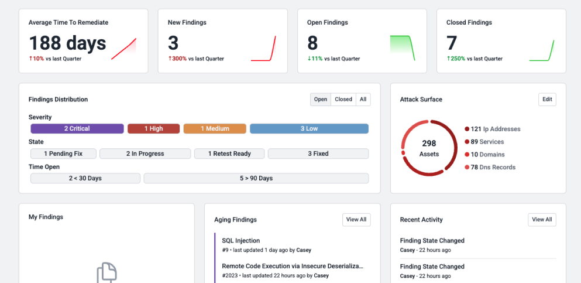Open Remote Code Execution via Insecure Deserialization finding
581x283 pixels.
pyautogui.click(x=293, y=266)
